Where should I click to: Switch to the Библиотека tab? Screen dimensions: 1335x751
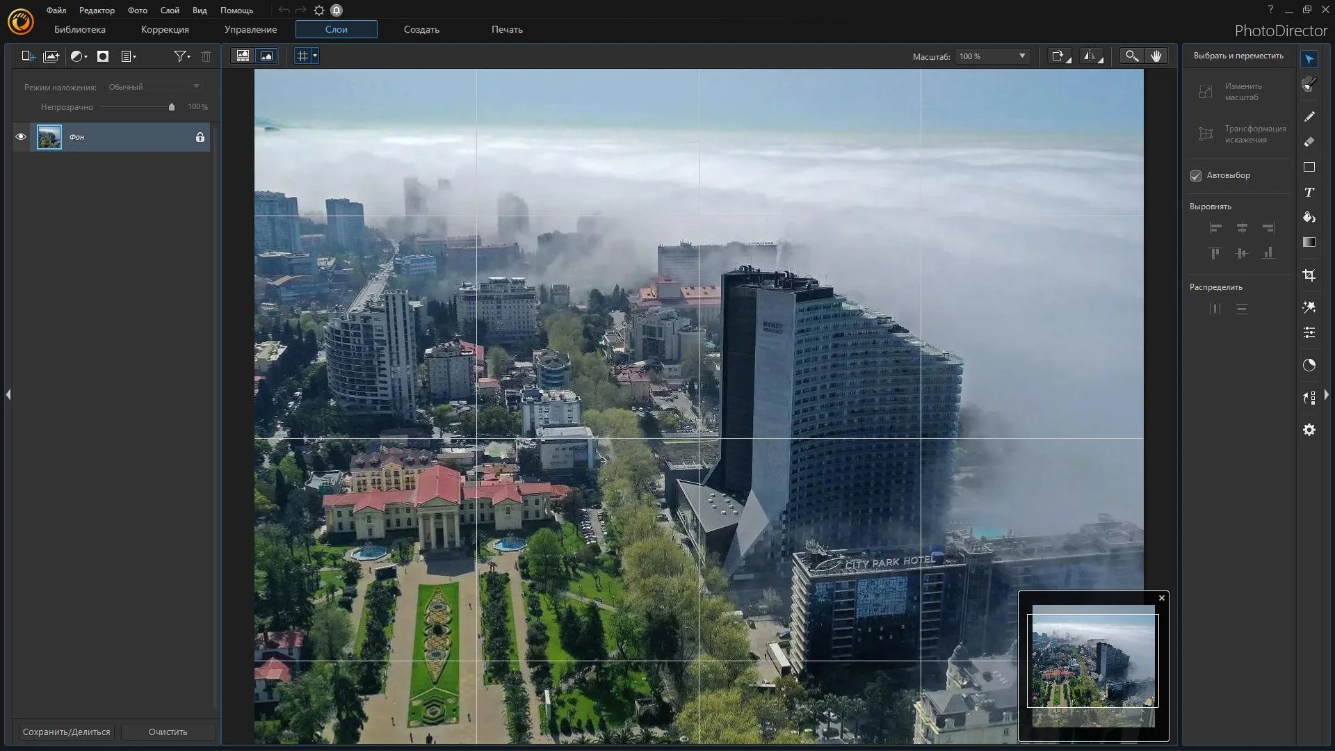pos(80,29)
